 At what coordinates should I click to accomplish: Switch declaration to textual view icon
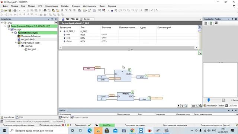pos(200,27)
